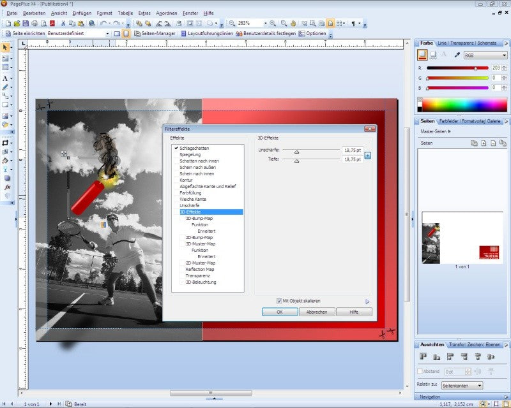Viewport: 511px width, 408px height.
Task: Expand the Navigation panel arrow
Action: pos(506,397)
